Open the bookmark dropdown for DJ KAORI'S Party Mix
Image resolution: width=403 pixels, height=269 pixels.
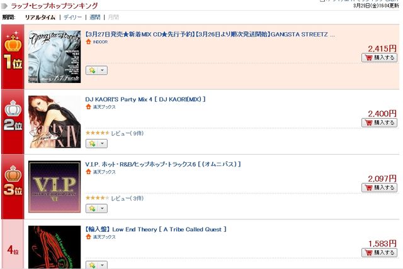pos(103,143)
